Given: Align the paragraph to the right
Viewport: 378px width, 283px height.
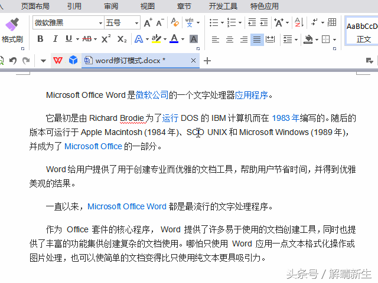Looking at the screenshot, I should (x=244, y=40).
